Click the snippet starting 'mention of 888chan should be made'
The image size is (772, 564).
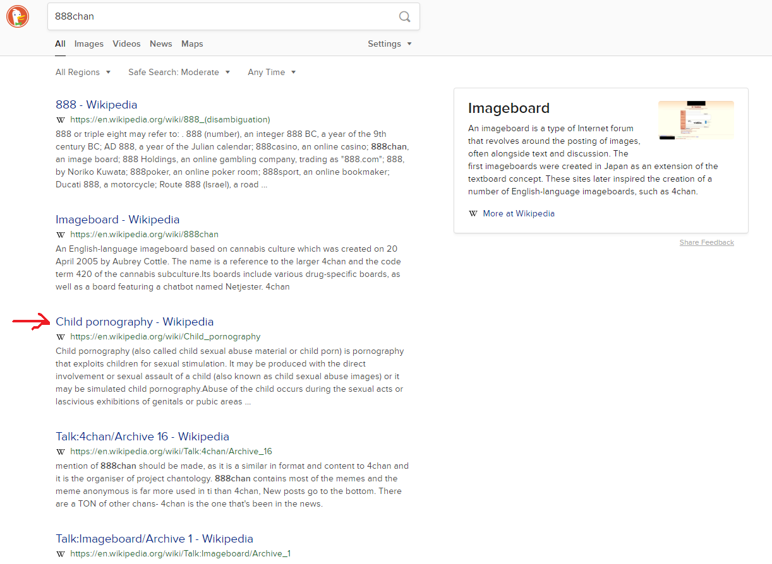(x=232, y=485)
